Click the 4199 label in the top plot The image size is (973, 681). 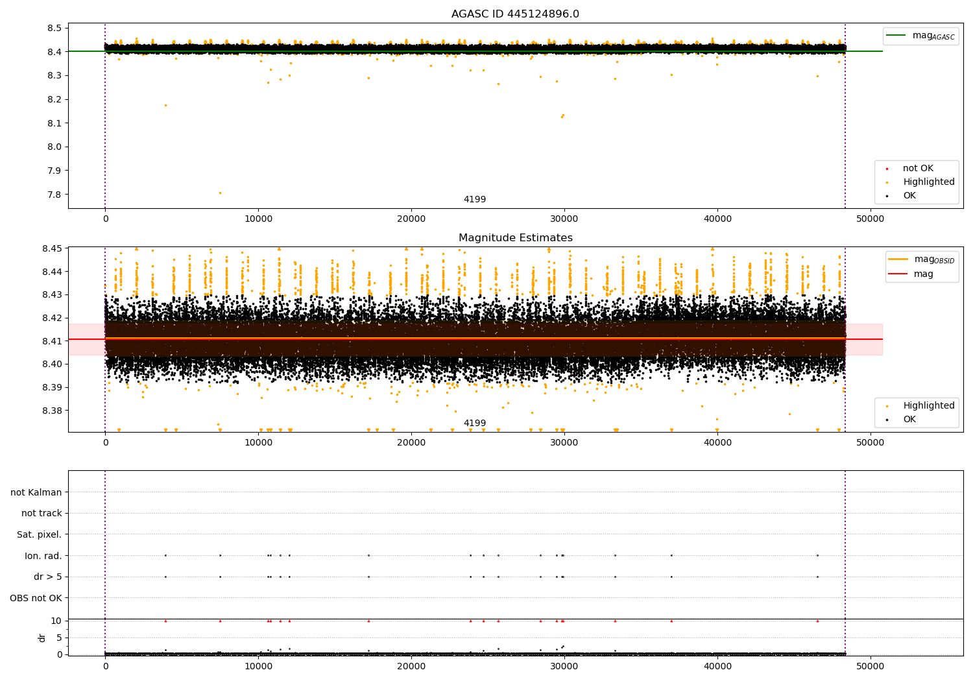(474, 200)
